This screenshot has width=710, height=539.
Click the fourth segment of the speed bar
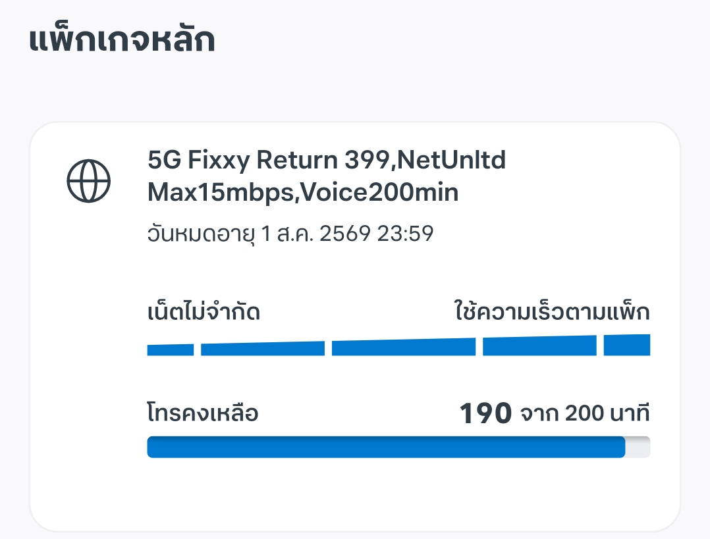tap(539, 346)
